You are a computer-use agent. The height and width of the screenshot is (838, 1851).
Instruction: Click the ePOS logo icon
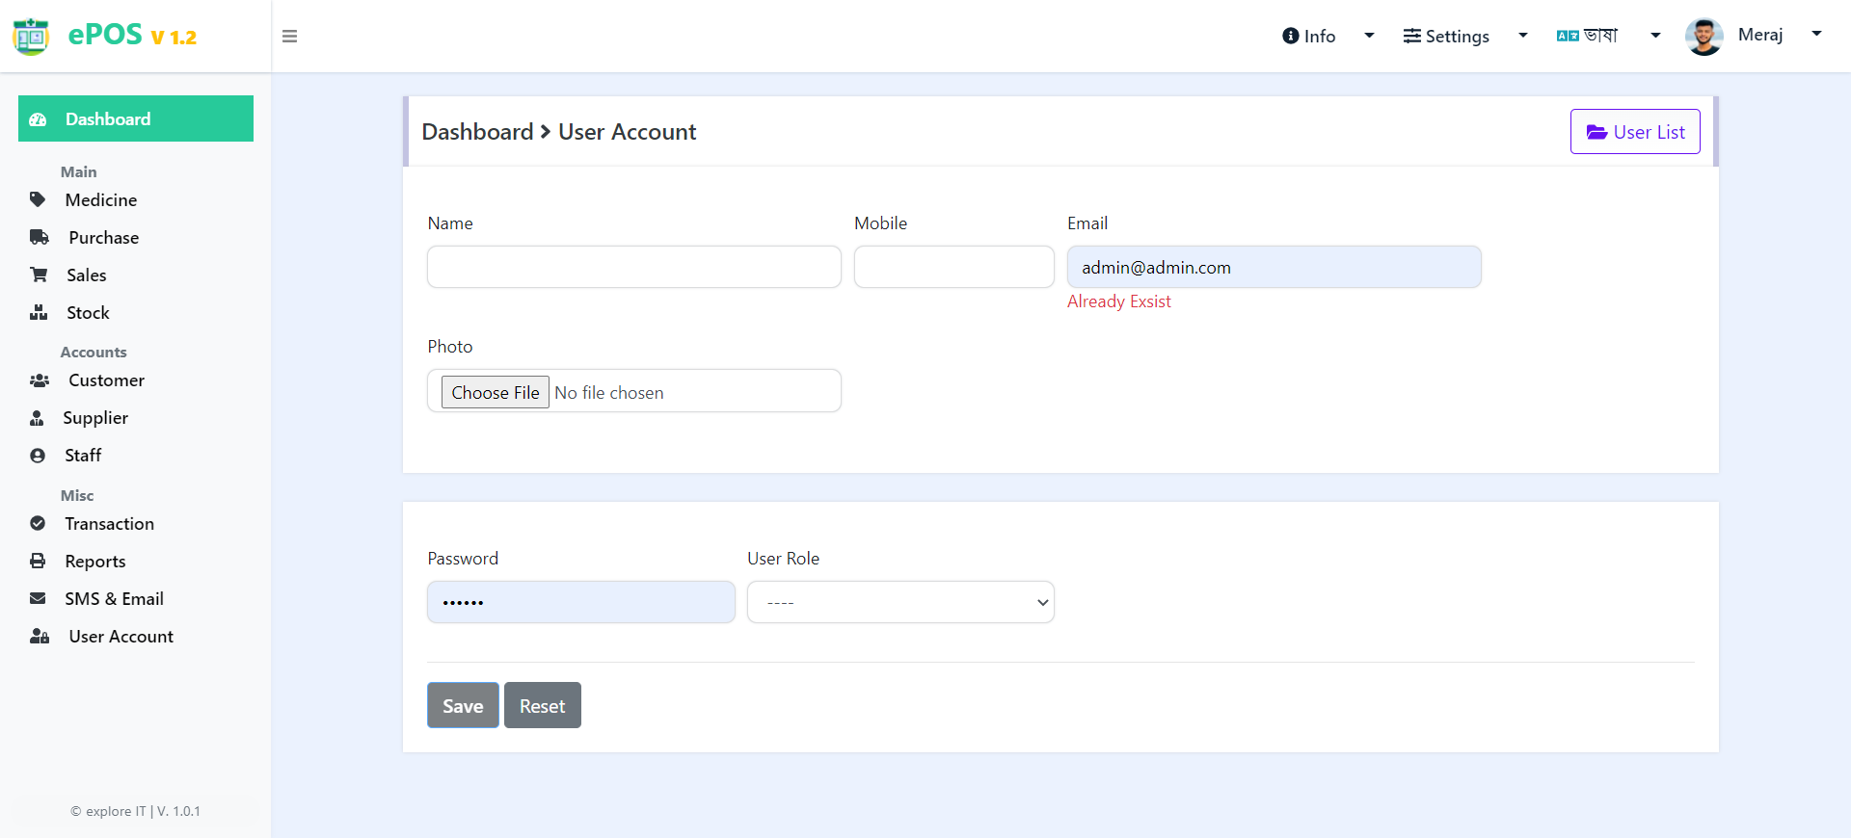[x=31, y=37]
